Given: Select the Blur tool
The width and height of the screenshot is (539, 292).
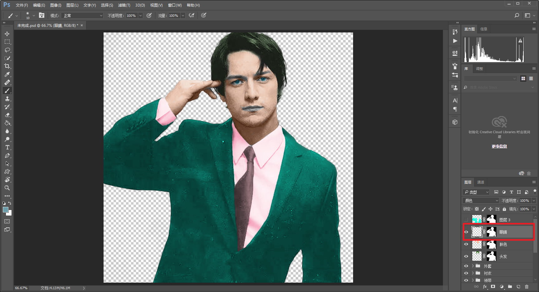Looking at the screenshot, I should (x=7, y=131).
